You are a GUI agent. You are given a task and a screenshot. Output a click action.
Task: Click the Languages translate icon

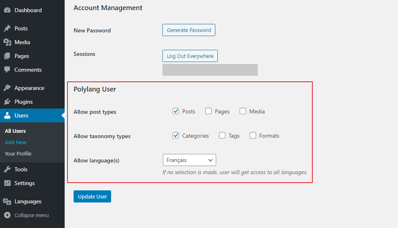click(x=7, y=202)
